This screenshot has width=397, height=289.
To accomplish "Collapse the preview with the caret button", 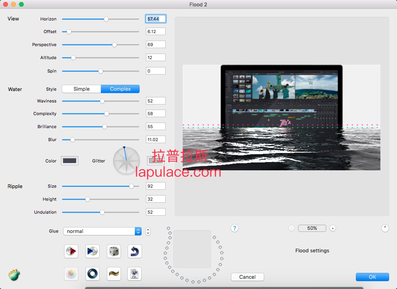I will pos(385,228).
